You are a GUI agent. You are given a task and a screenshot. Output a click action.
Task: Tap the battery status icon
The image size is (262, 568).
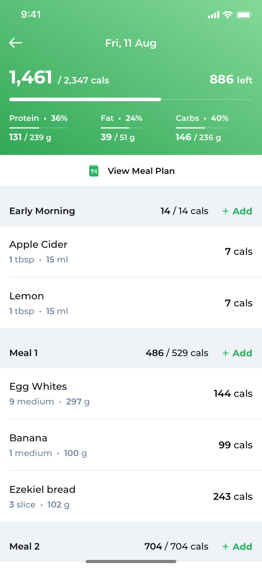(244, 15)
